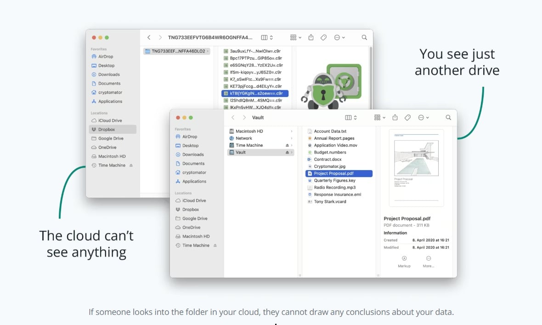Click the search icon in Vault window
Viewport: 542px width, 325px height.
pos(448,118)
